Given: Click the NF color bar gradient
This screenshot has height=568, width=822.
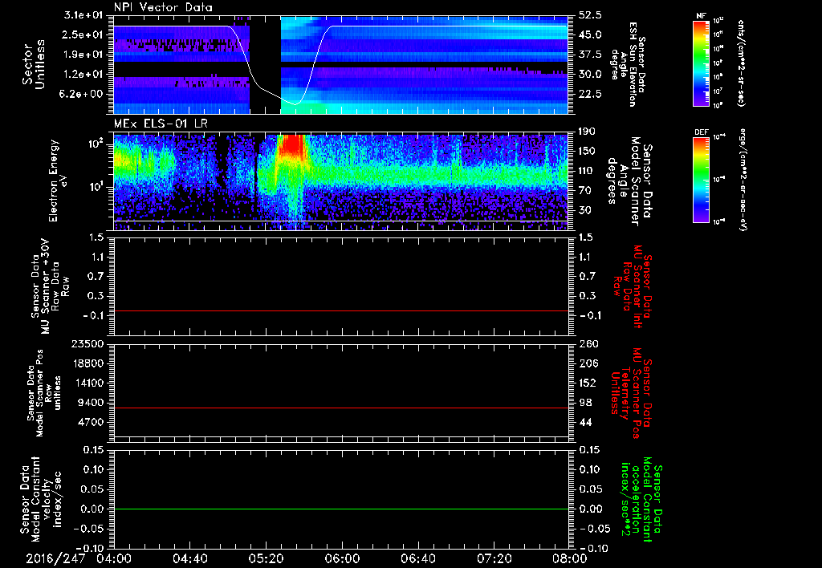Looking at the screenshot, I should [701, 63].
